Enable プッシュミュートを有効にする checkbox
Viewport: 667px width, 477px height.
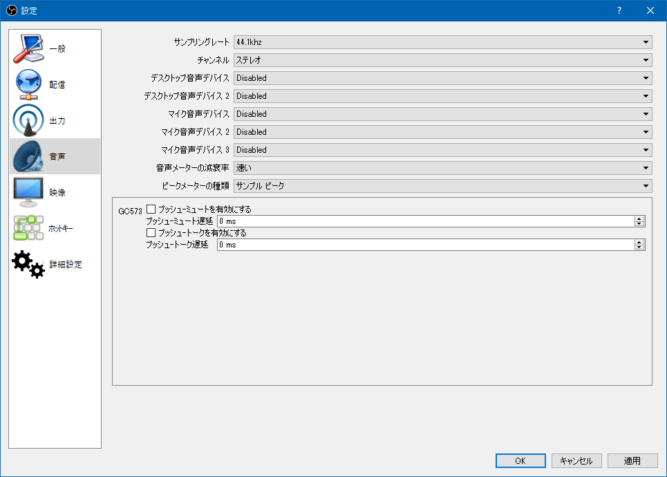tap(151, 209)
